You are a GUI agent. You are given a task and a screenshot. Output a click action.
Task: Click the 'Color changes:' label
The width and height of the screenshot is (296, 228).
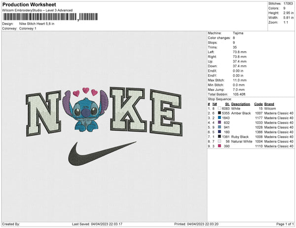pos(219,38)
